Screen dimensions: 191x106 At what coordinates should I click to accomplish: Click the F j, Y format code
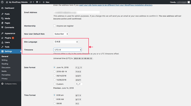(79, 68)
